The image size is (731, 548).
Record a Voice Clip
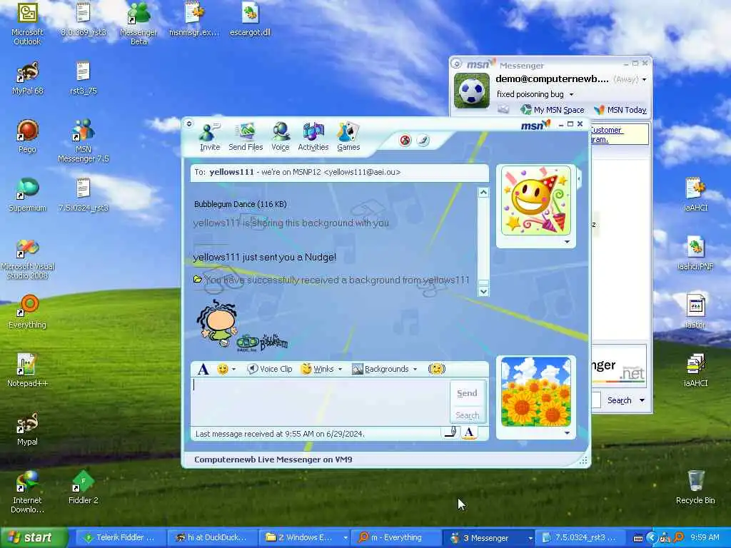click(269, 369)
